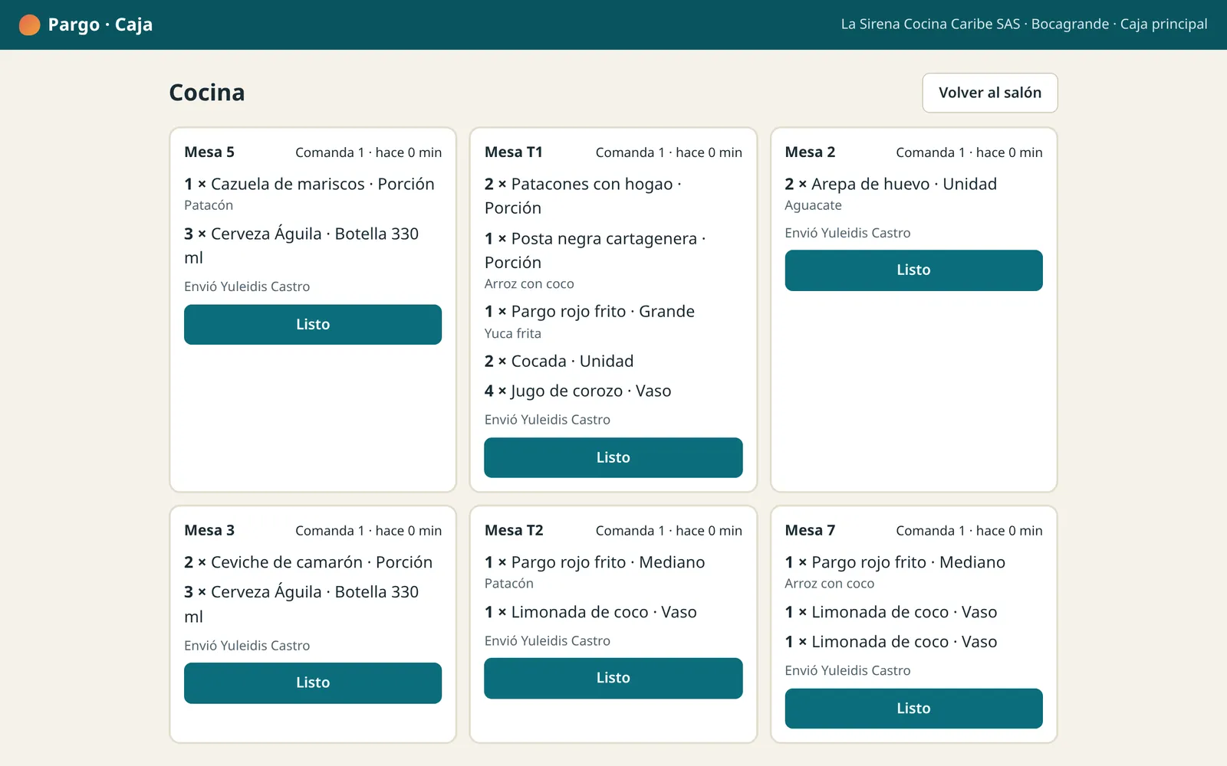Select the Pargo · Caja header title
The image size is (1227, 766).
[100, 25]
